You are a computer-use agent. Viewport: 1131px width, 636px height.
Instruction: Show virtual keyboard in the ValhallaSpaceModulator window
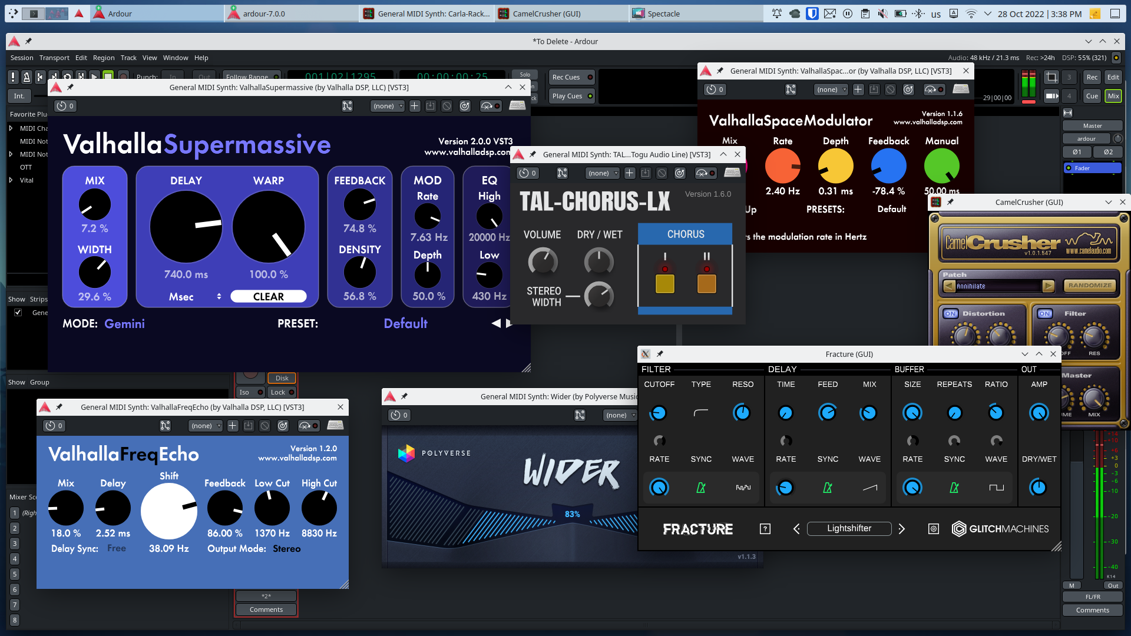(x=961, y=89)
